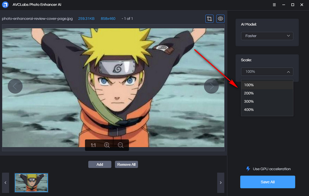Select 100% from the scale list
The width and height of the screenshot is (309, 196).
pos(267,85)
